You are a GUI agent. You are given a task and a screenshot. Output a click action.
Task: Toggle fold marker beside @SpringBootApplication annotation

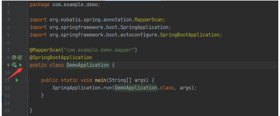[28, 58]
